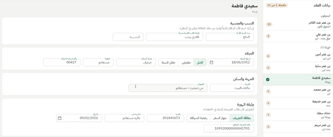Open calendar picker for birth date field
This screenshot has height=137, width=333.
[211, 62]
